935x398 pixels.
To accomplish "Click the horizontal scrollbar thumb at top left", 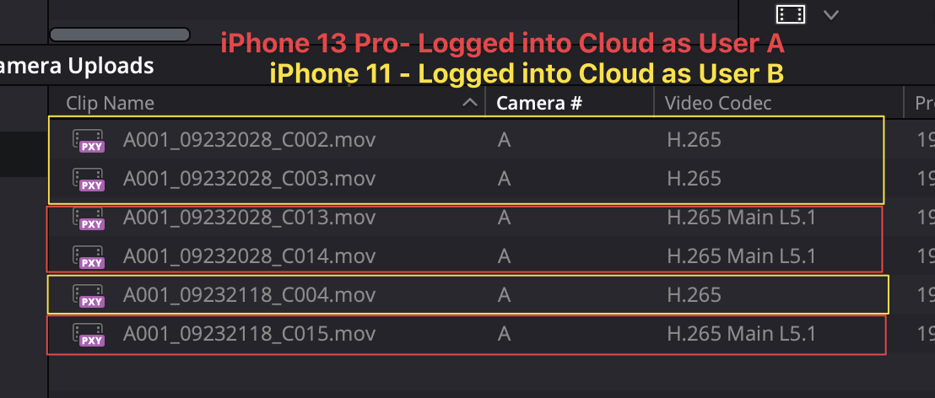I will pos(120,35).
